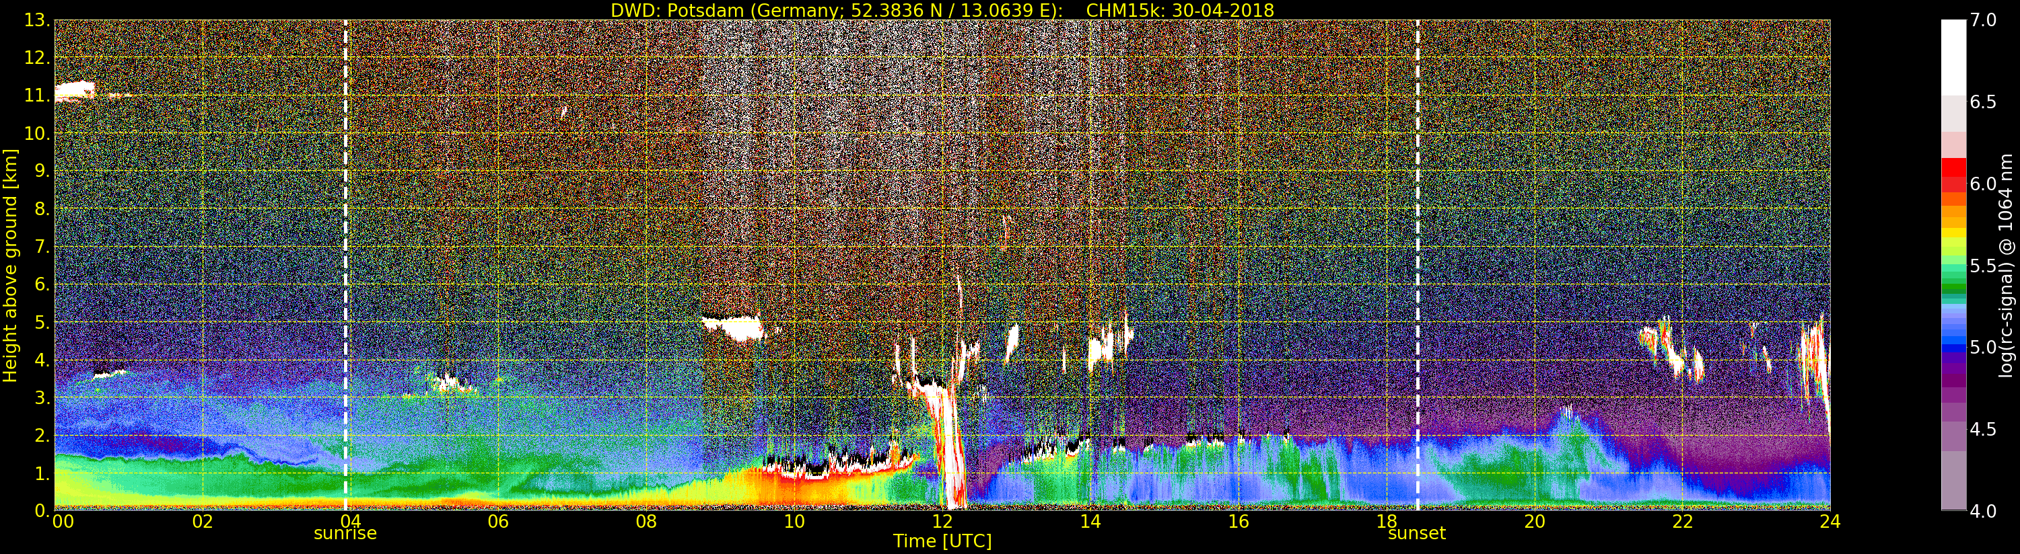Click time tick label '08'
2020x554 pixels.
646,521
